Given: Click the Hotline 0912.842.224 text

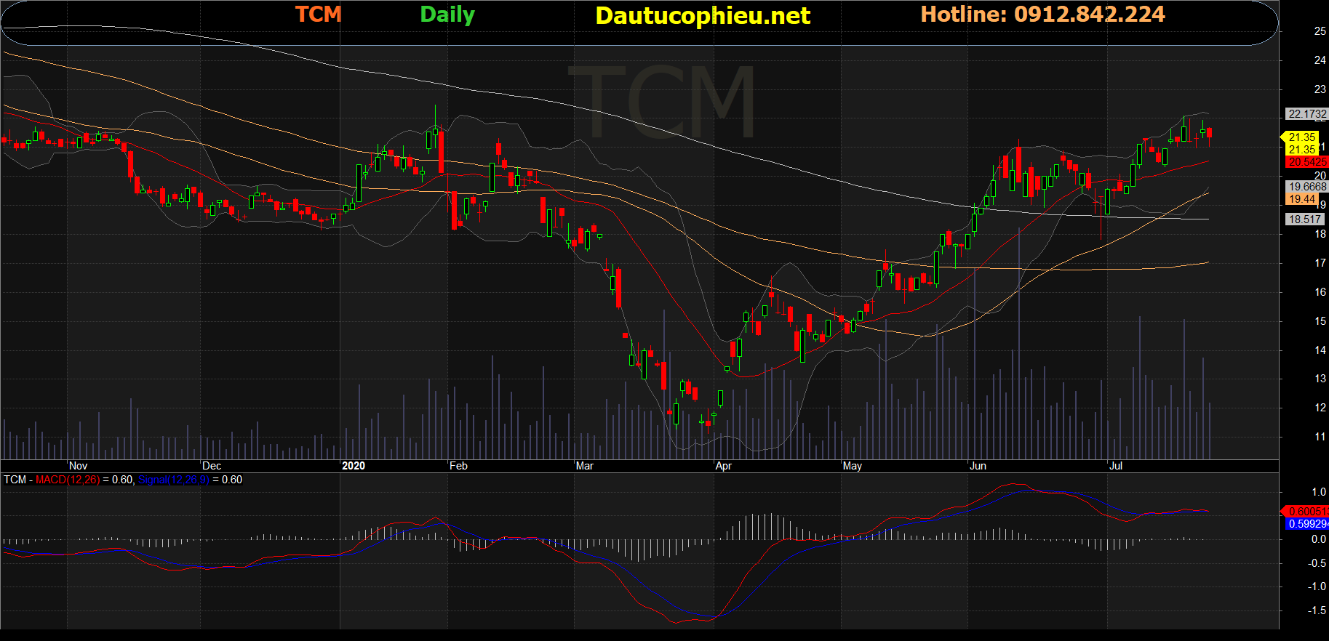Looking at the screenshot, I should (1042, 15).
